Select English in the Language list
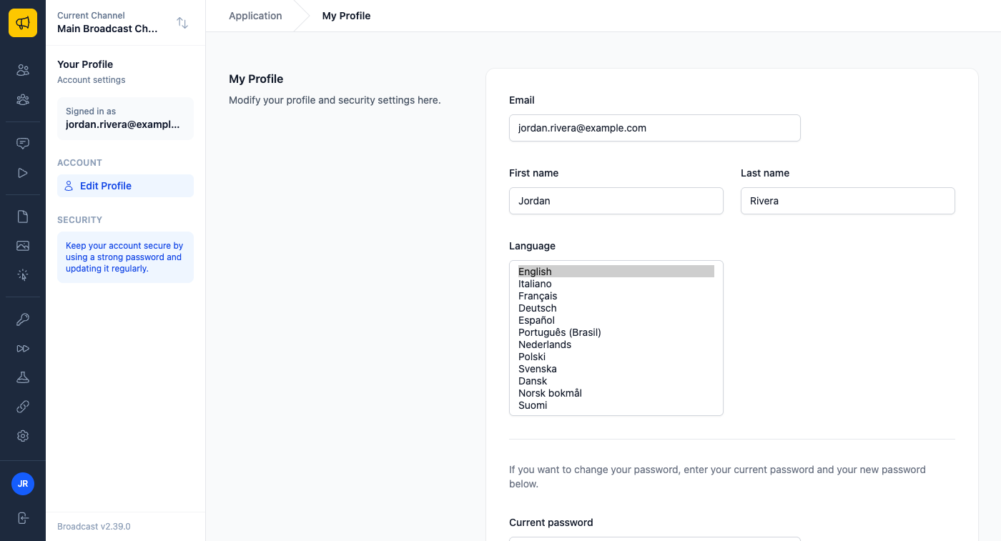Screen dimensions: 1001x541 click(x=616, y=272)
